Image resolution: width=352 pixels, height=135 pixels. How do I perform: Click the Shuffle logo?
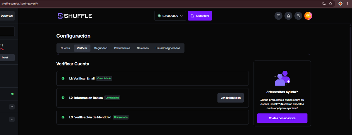coord(75,16)
